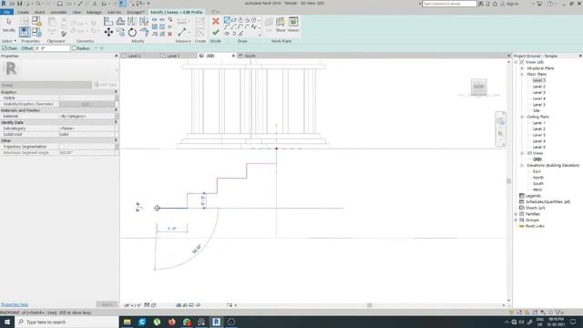The image size is (583, 328).
Task: Close the Properties palette
Action: click(x=116, y=56)
